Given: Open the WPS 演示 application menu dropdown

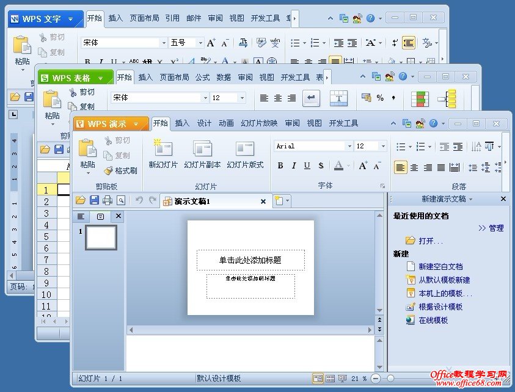Looking at the screenshot, I should click(136, 124).
